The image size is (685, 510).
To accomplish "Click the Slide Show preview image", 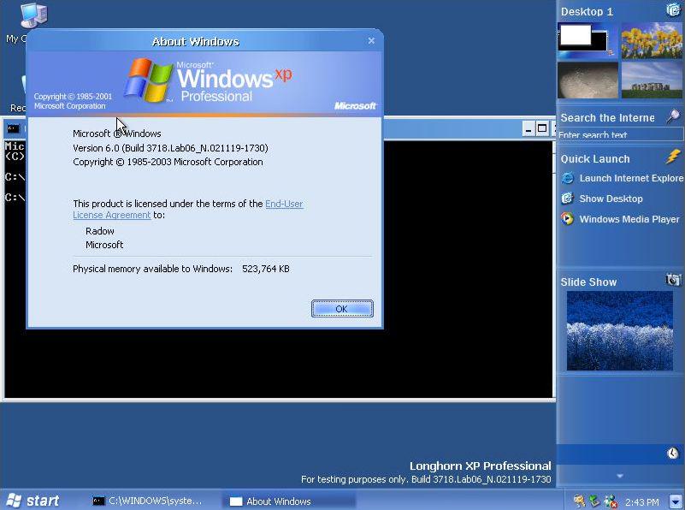I will (619, 331).
